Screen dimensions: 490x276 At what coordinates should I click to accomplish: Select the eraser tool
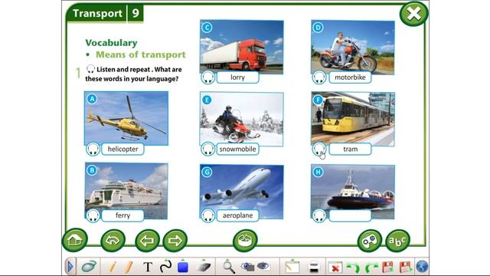[x=204, y=267]
